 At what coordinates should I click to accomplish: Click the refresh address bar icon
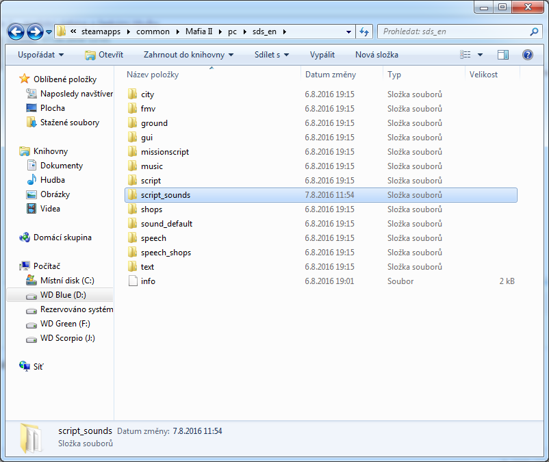(365, 31)
